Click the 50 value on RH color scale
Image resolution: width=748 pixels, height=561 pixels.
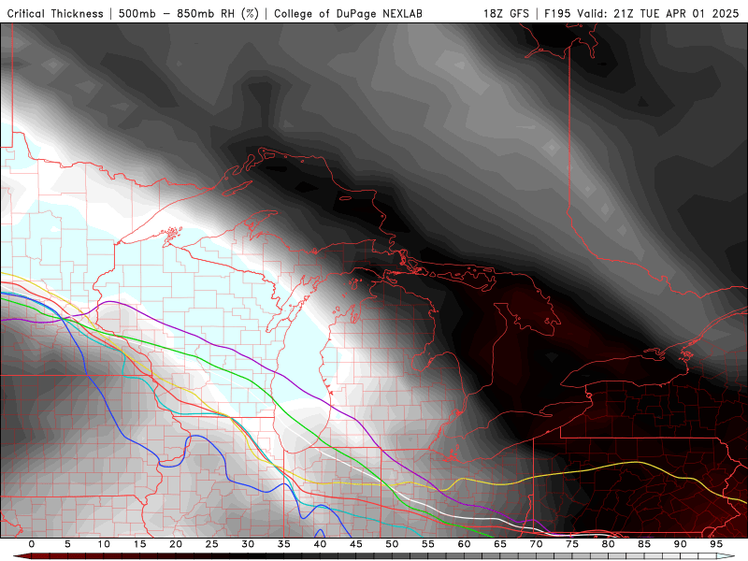click(392, 544)
